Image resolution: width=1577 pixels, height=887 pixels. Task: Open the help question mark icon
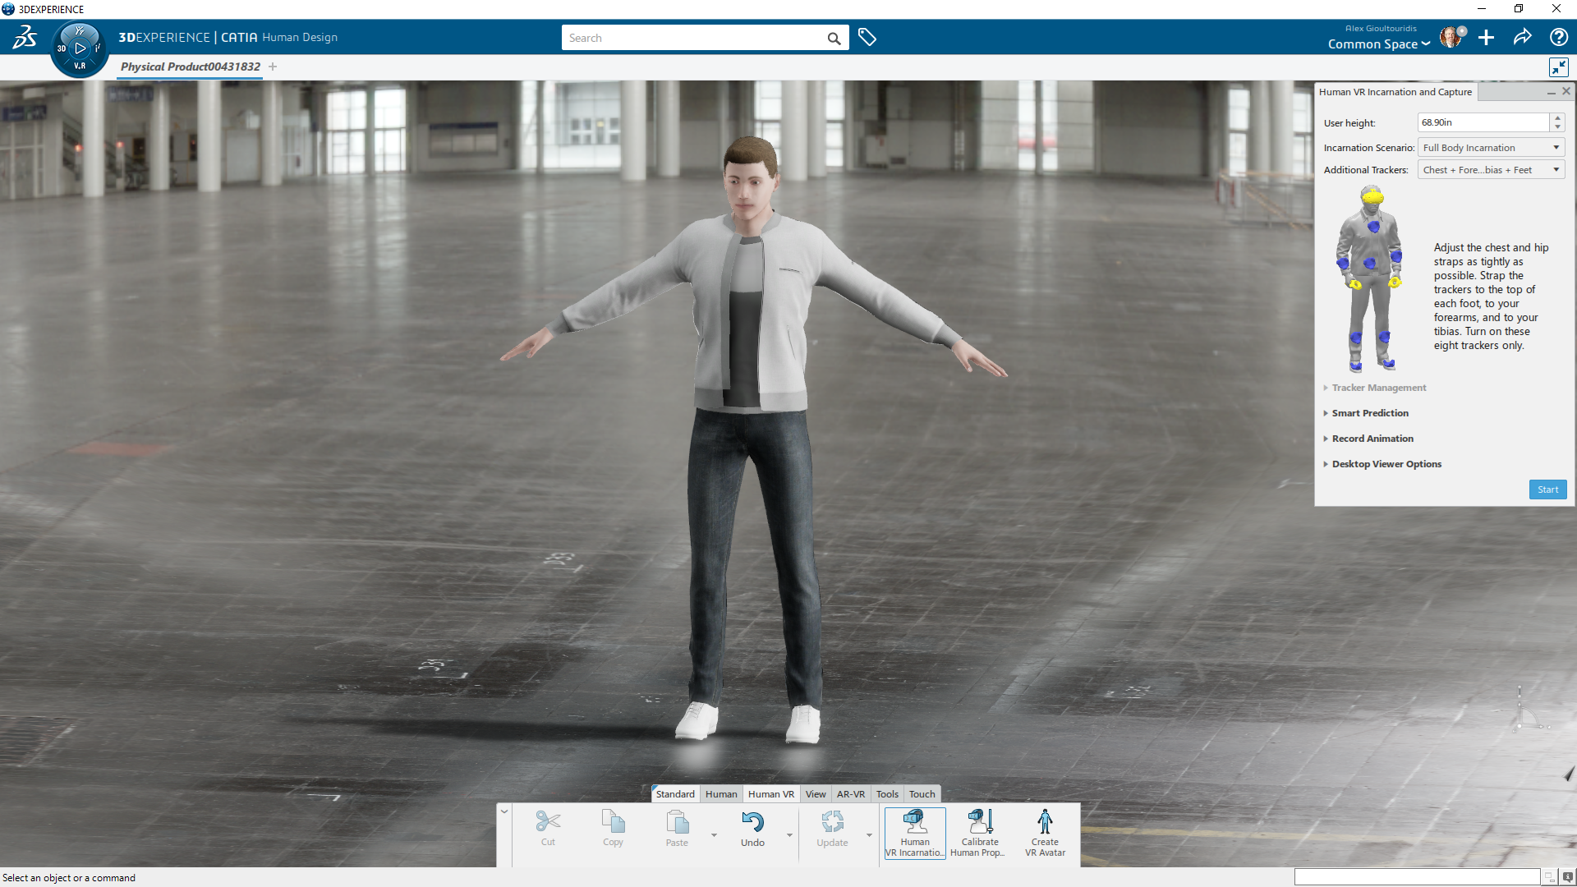click(x=1558, y=37)
